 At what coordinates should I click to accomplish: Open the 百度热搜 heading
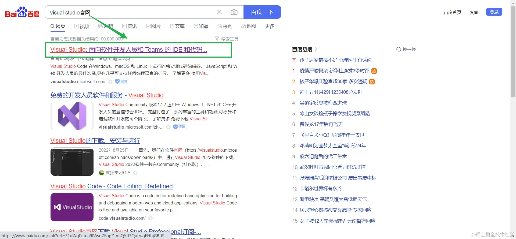(302, 49)
